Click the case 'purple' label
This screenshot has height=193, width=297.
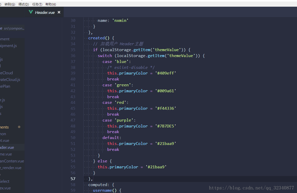tap(119, 120)
